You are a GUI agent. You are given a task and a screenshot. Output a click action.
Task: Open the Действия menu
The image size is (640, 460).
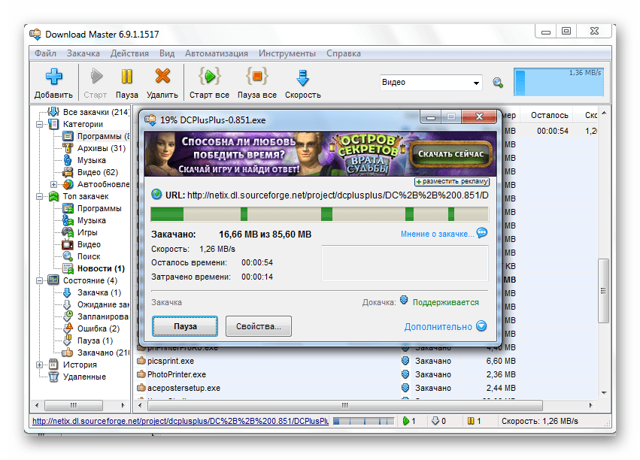coord(129,53)
